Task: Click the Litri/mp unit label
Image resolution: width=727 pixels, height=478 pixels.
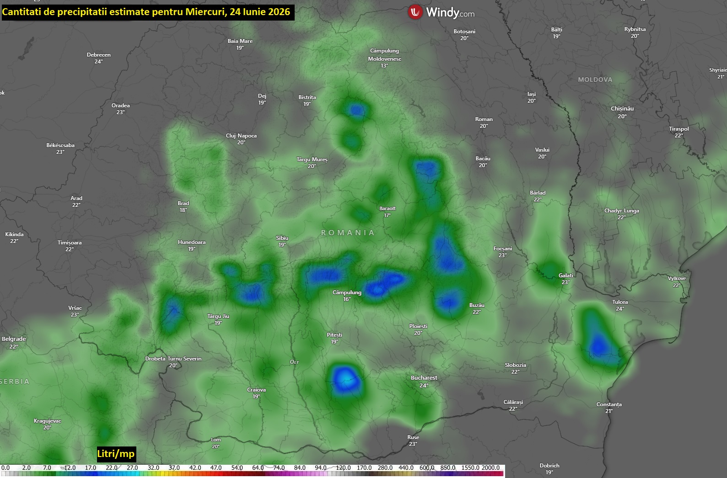Action: (x=116, y=454)
